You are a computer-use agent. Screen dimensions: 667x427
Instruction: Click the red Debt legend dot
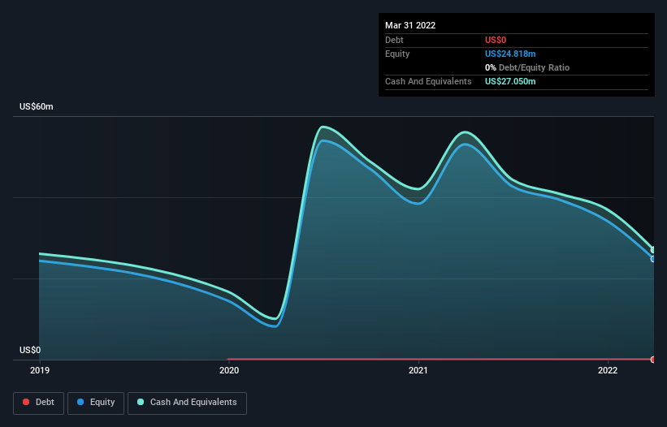coord(26,402)
